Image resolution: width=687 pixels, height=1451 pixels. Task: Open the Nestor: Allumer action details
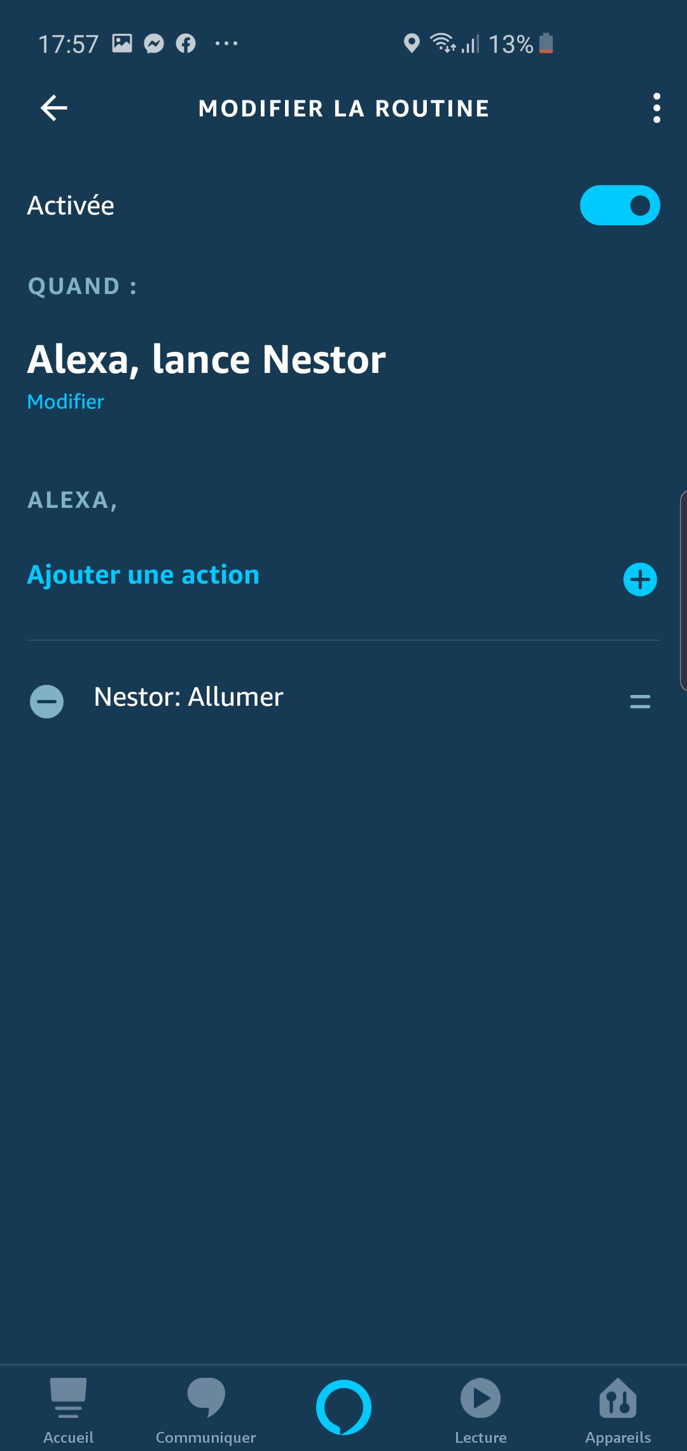tap(188, 697)
